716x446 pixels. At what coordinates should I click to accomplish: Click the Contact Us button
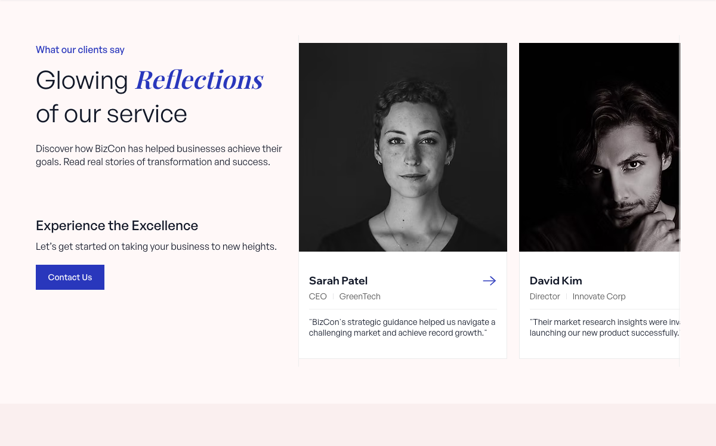(x=70, y=277)
